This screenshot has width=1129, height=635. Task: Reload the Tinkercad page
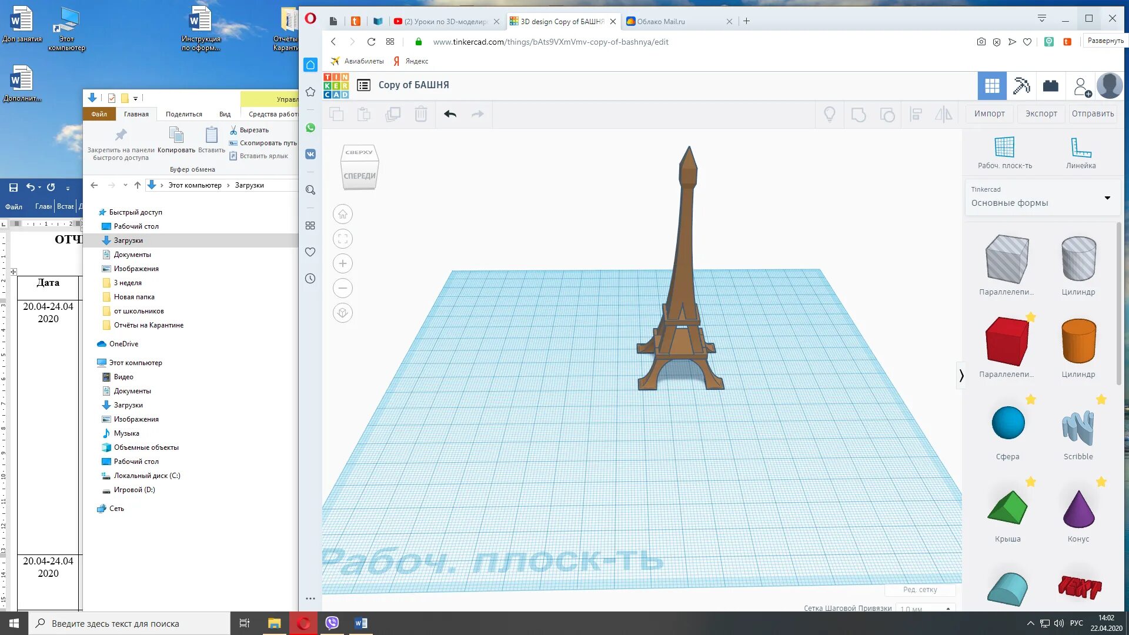pos(371,42)
